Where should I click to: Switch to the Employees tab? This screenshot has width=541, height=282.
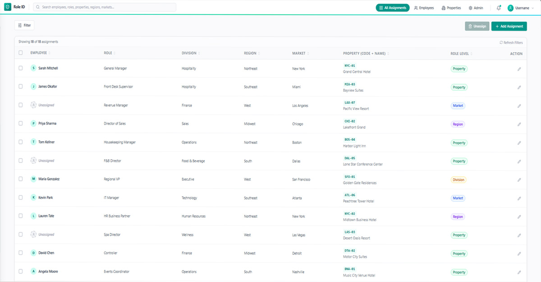point(424,8)
